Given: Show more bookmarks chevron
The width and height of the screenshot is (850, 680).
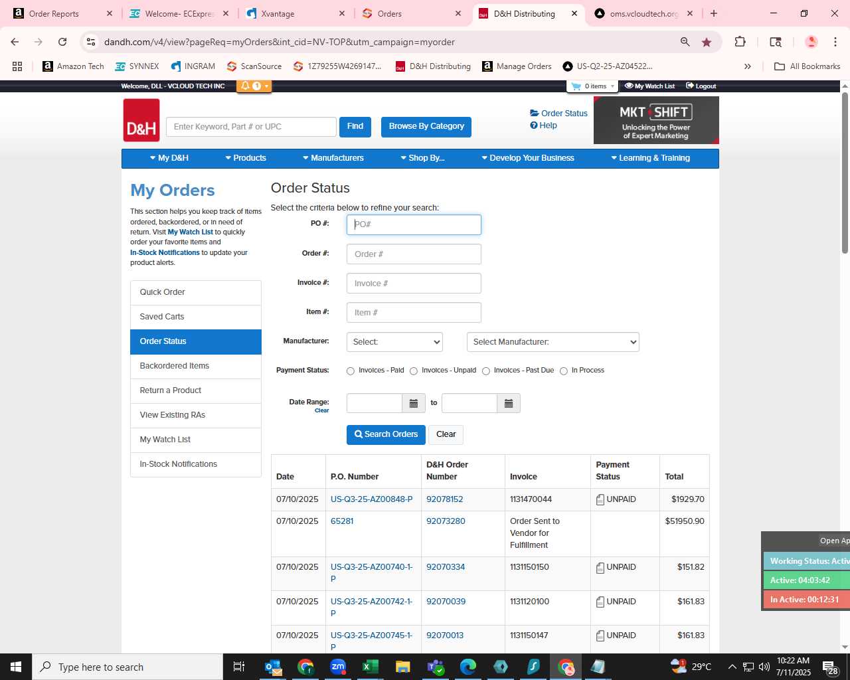Looking at the screenshot, I should [748, 66].
